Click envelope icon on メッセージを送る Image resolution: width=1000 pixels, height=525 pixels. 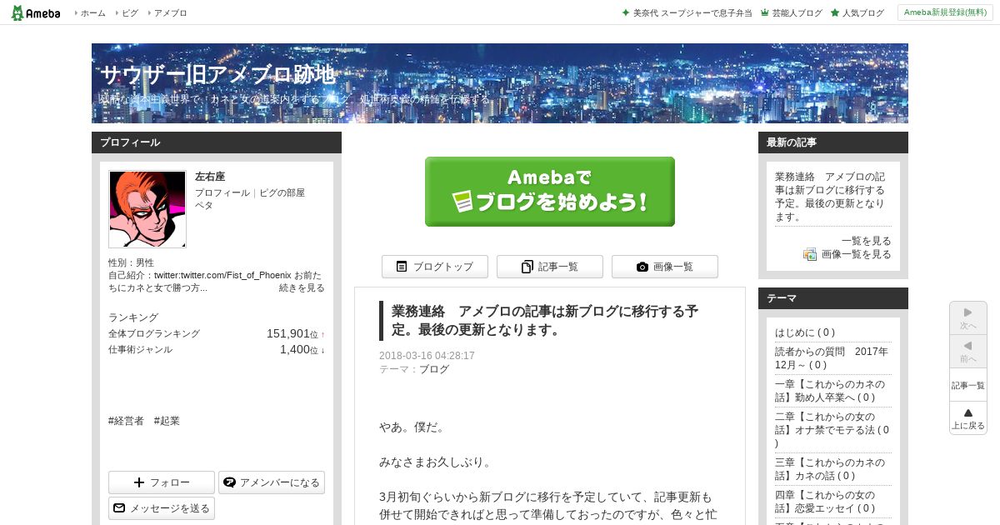tap(119, 508)
